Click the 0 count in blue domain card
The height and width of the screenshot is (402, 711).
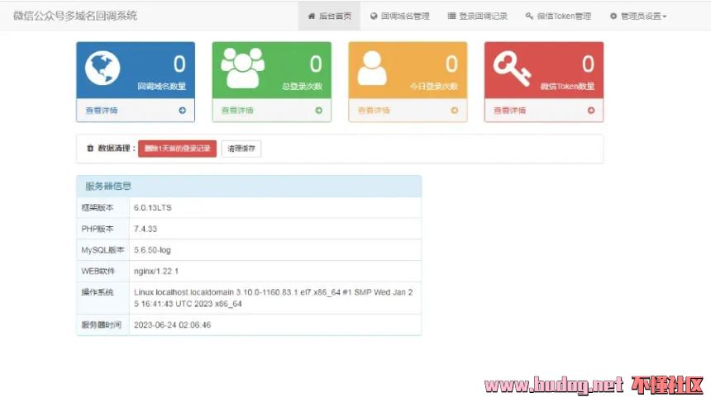coord(179,64)
